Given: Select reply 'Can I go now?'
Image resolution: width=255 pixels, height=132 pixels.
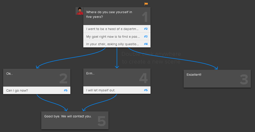Looking at the screenshot, I should click(37, 90).
